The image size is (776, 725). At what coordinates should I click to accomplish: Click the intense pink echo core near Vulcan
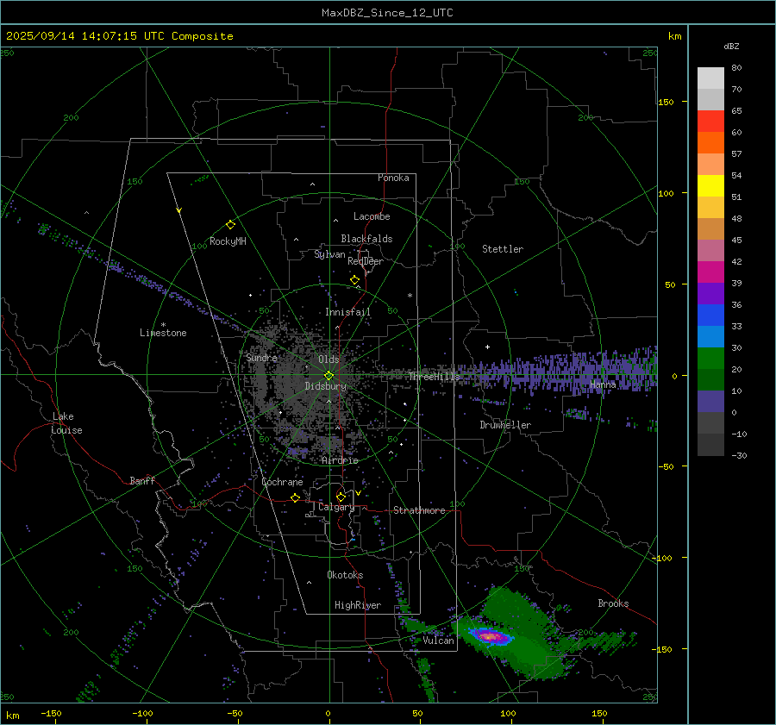click(490, 636)
